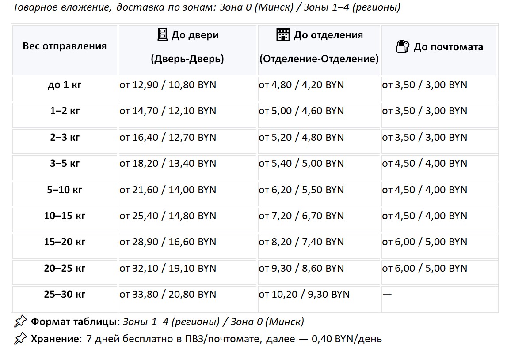Select the cell от 18,20 / 13,40 BYN
Viewport: 507px width, 359px height.
pos(187,168)
